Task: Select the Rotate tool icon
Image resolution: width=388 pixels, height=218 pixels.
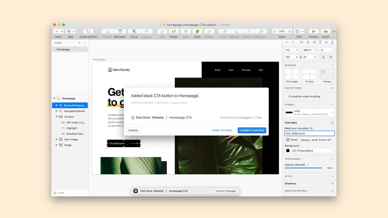Action: click(x=174, y=31)
